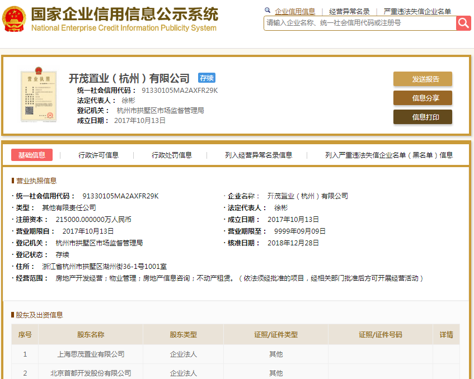Click the 证照/证件号码 column header
This screenshot has width=474, height=379.
pos(381,334)
